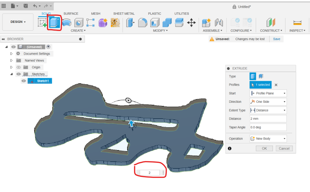Screen dimensions: 310x192
Task: Open the Operation New Body dropdown
Action: click(268, 138)
